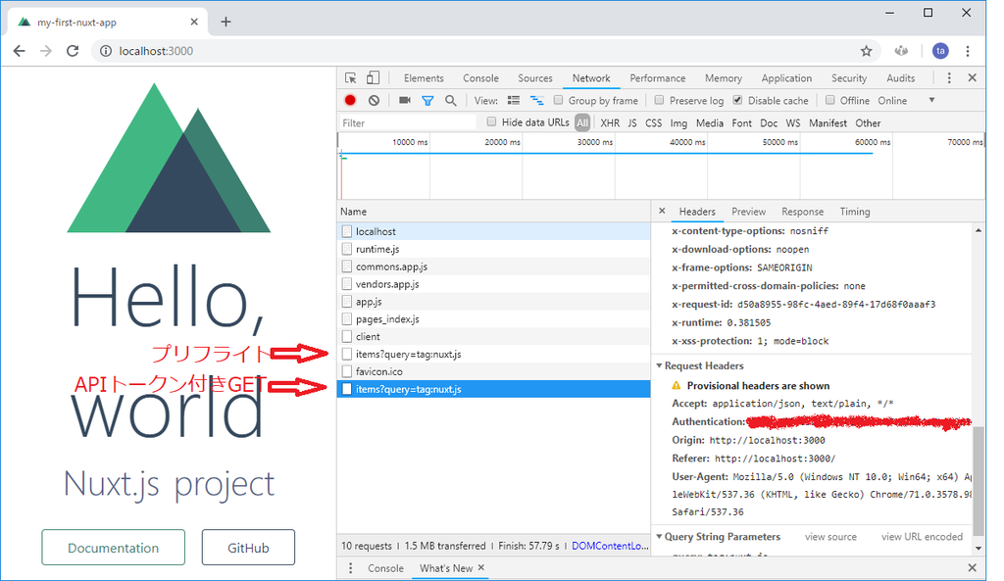The width and height of the screenshot is (1004, 581).
Task: View site info icon in address bar
Action: (105, 51)
